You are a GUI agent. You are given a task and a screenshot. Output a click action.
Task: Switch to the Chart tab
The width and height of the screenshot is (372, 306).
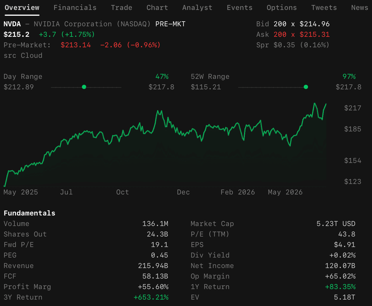click(157, 8)
